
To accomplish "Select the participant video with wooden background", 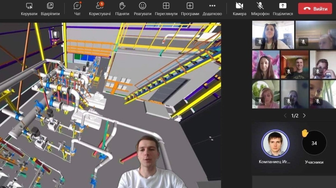I will click(x=295, y=65).
